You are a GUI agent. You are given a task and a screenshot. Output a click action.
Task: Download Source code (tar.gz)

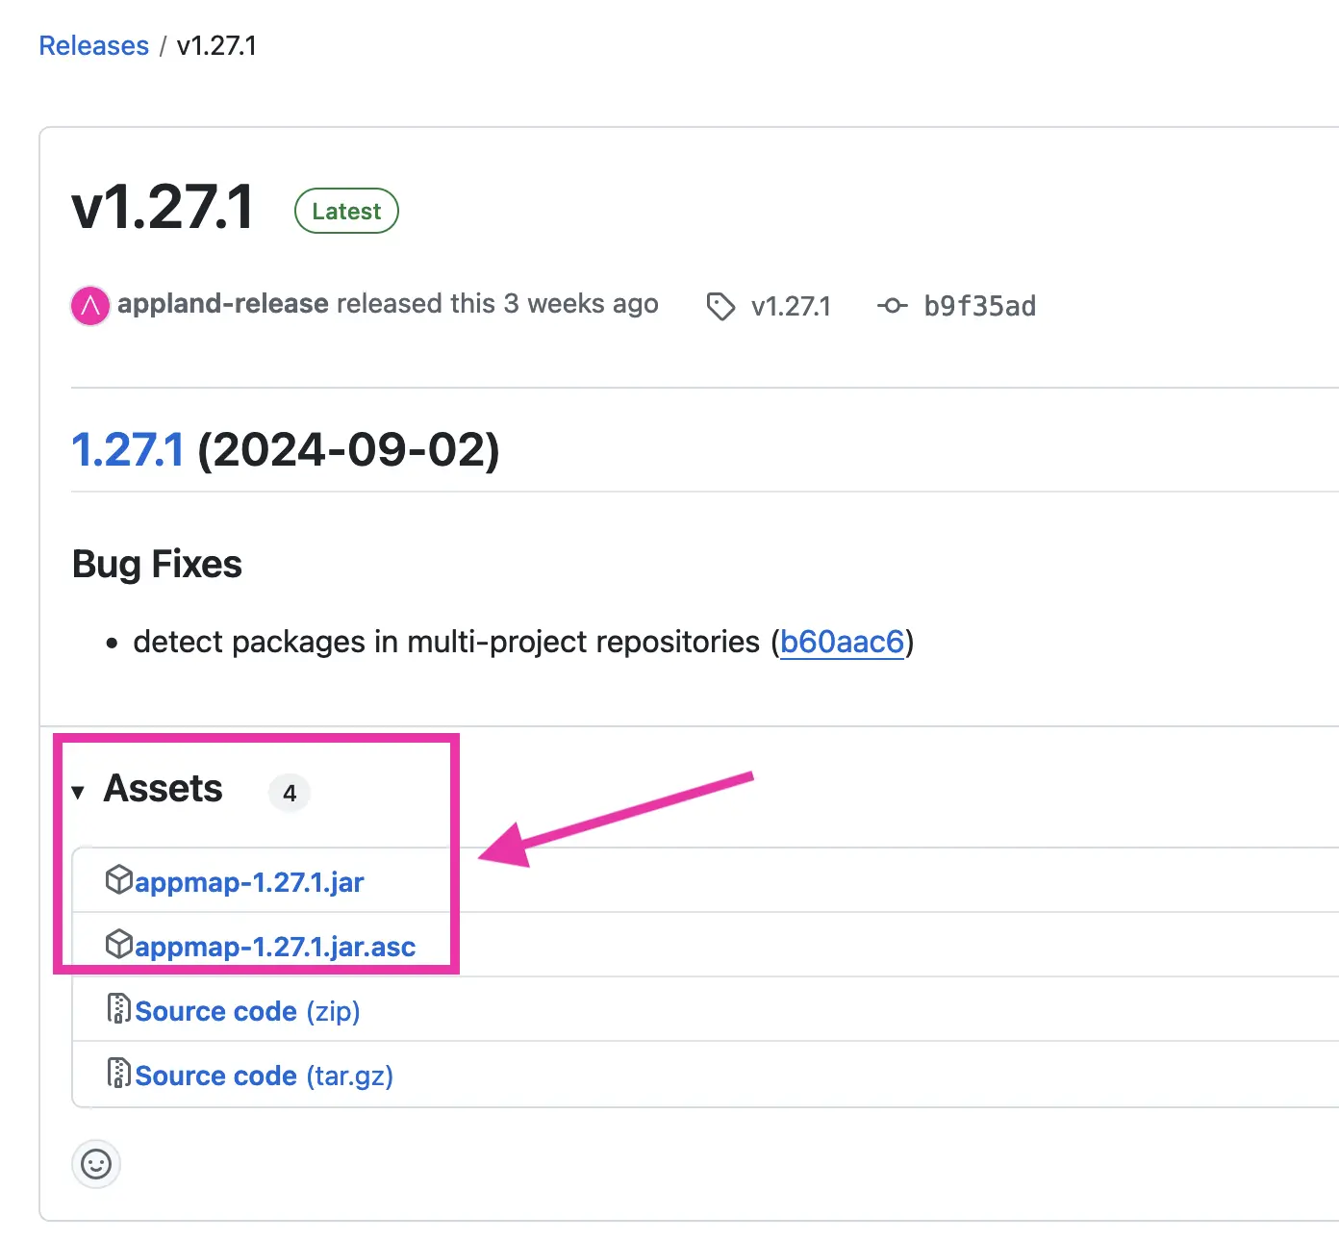pyautogui.click(x=264, y=1076)
